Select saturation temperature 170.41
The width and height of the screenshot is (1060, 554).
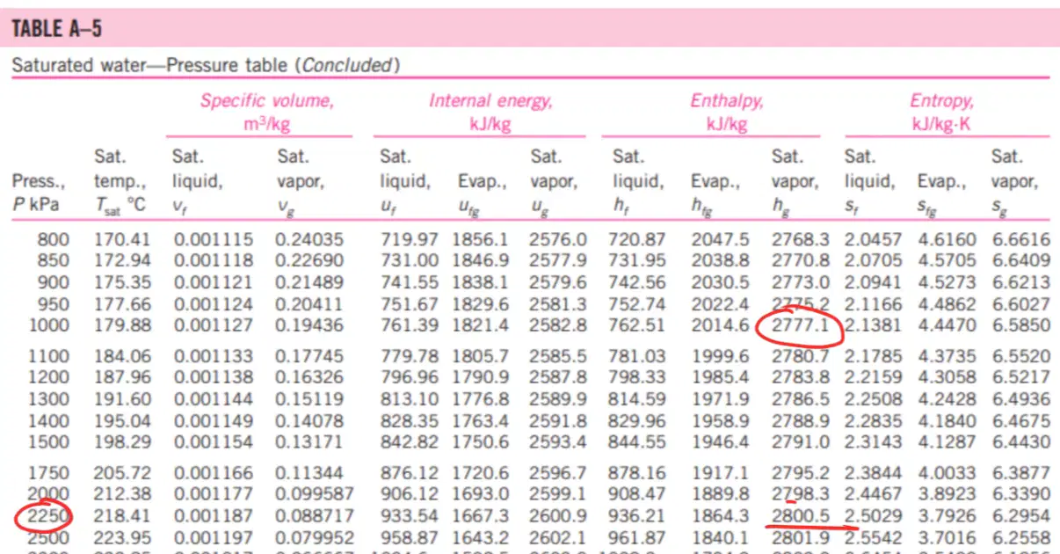(122, 239)
